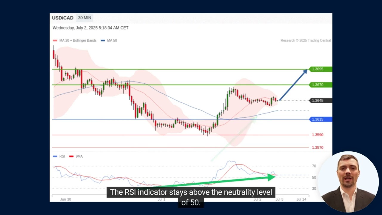Click the blue 1.3615 pivot label
This screenshot has height=215, width=382.
coord(320,119)
